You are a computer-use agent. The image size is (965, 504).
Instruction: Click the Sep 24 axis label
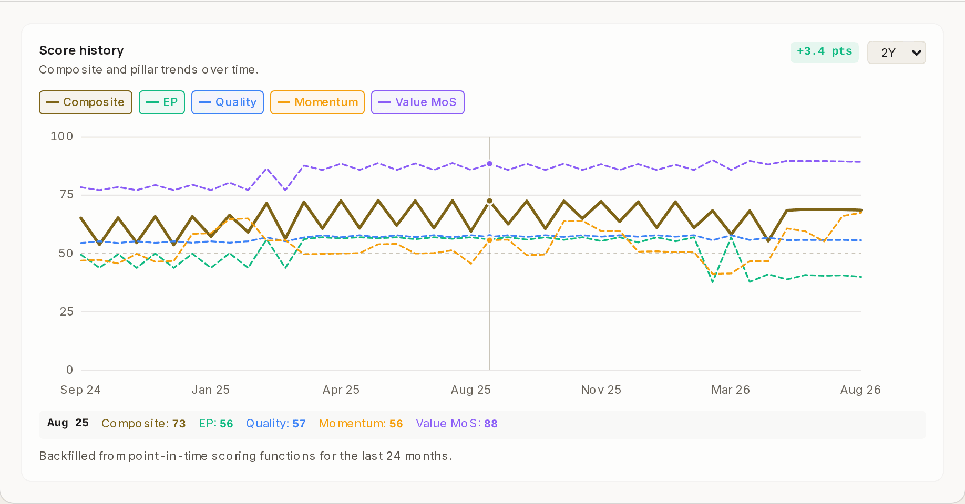pyautogui.click(x=80, y=390)
